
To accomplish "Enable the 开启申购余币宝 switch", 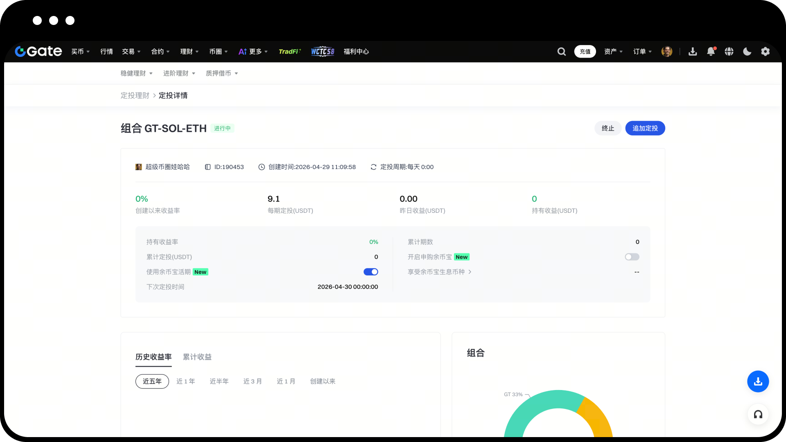I will pos(632,257).
